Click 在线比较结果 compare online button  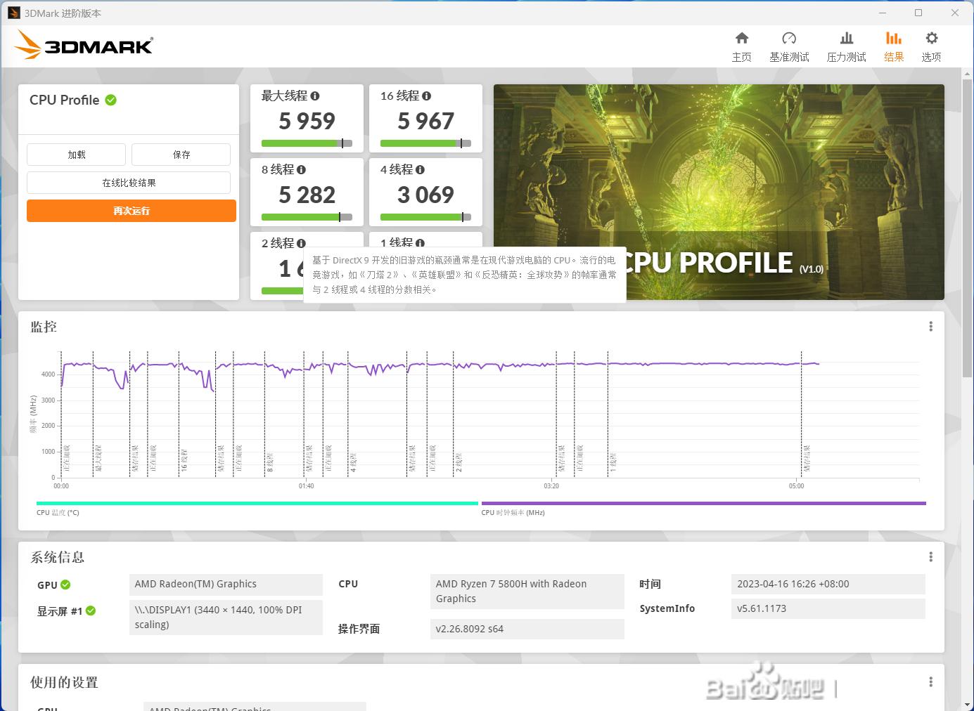tap(129, 183)
